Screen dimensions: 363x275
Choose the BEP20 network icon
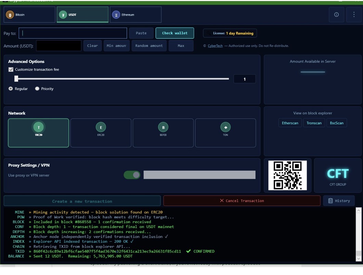[163, 127]
